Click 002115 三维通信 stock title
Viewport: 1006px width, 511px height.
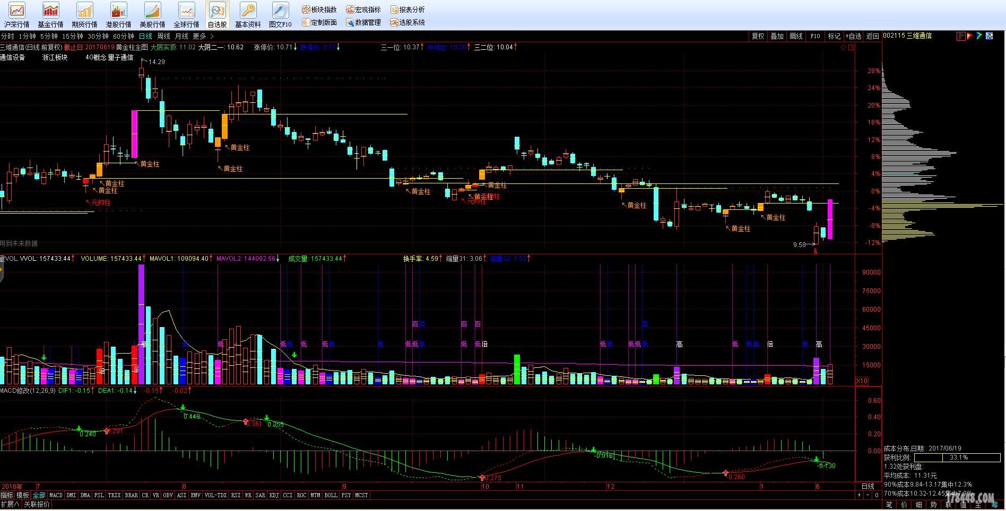[x=907, y=36]
